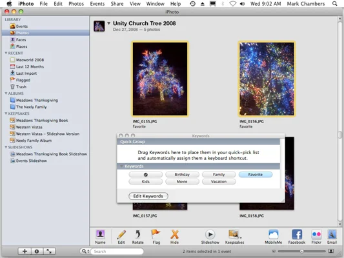Flag the selected photos
Image resolution: width=344 pixels, height=258 pixels.
[156, 237]
